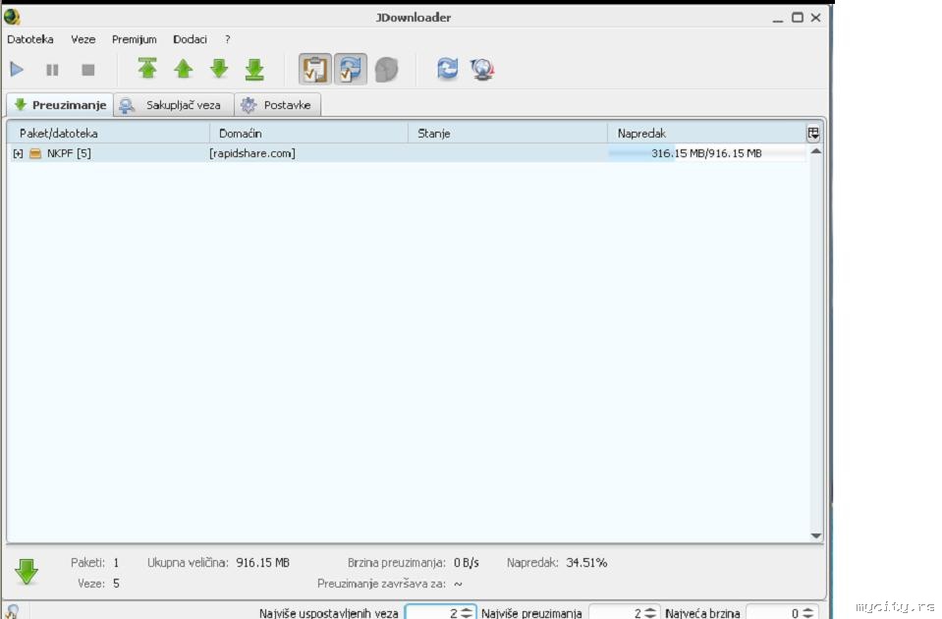942x619 pixels.
Task: Adjust Najveća brzina spinner arrows
Action: 808,612
